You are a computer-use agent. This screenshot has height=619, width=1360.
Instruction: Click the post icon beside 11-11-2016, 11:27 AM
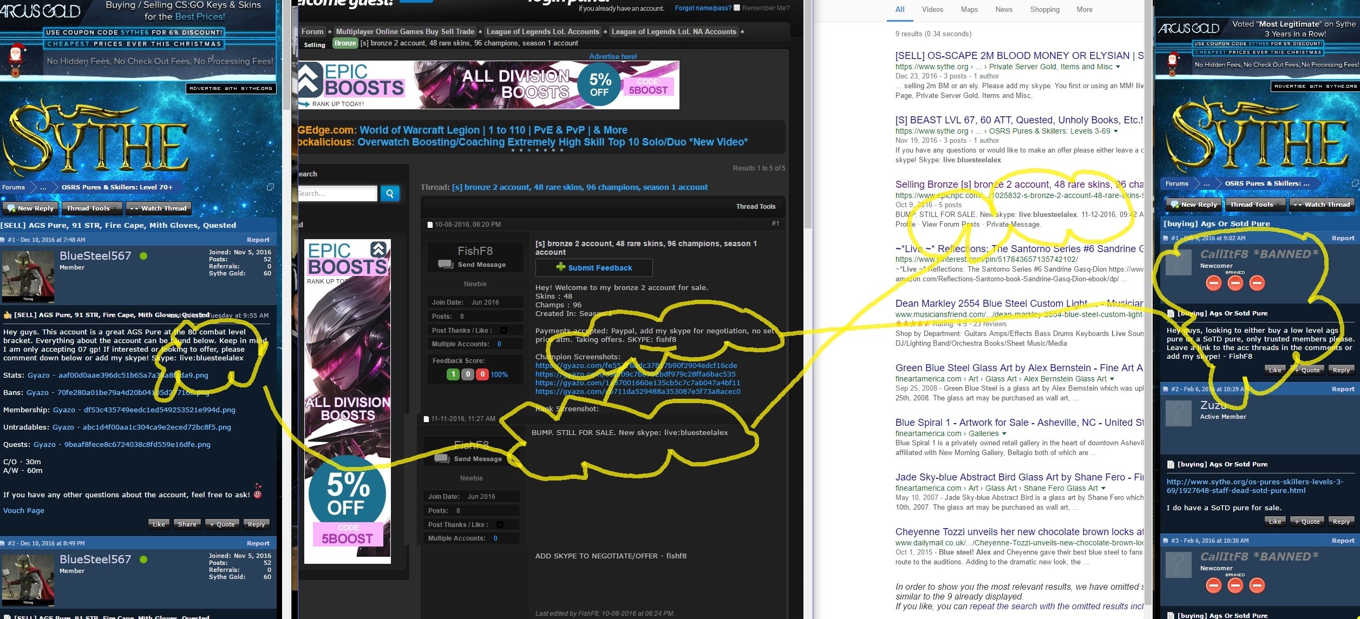426,419
